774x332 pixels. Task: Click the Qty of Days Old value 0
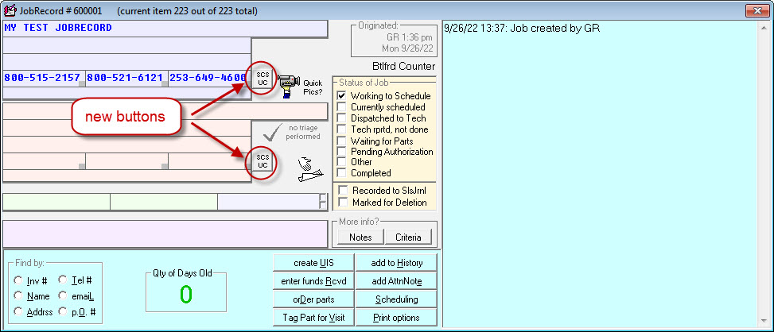[x=185, y=294]
